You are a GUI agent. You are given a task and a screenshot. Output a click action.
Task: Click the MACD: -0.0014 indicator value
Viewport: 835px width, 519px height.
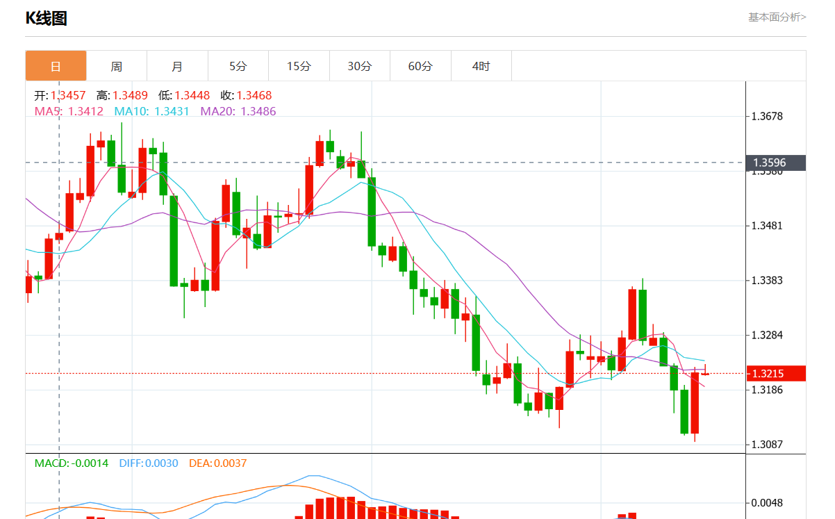(x=72, y=463)
